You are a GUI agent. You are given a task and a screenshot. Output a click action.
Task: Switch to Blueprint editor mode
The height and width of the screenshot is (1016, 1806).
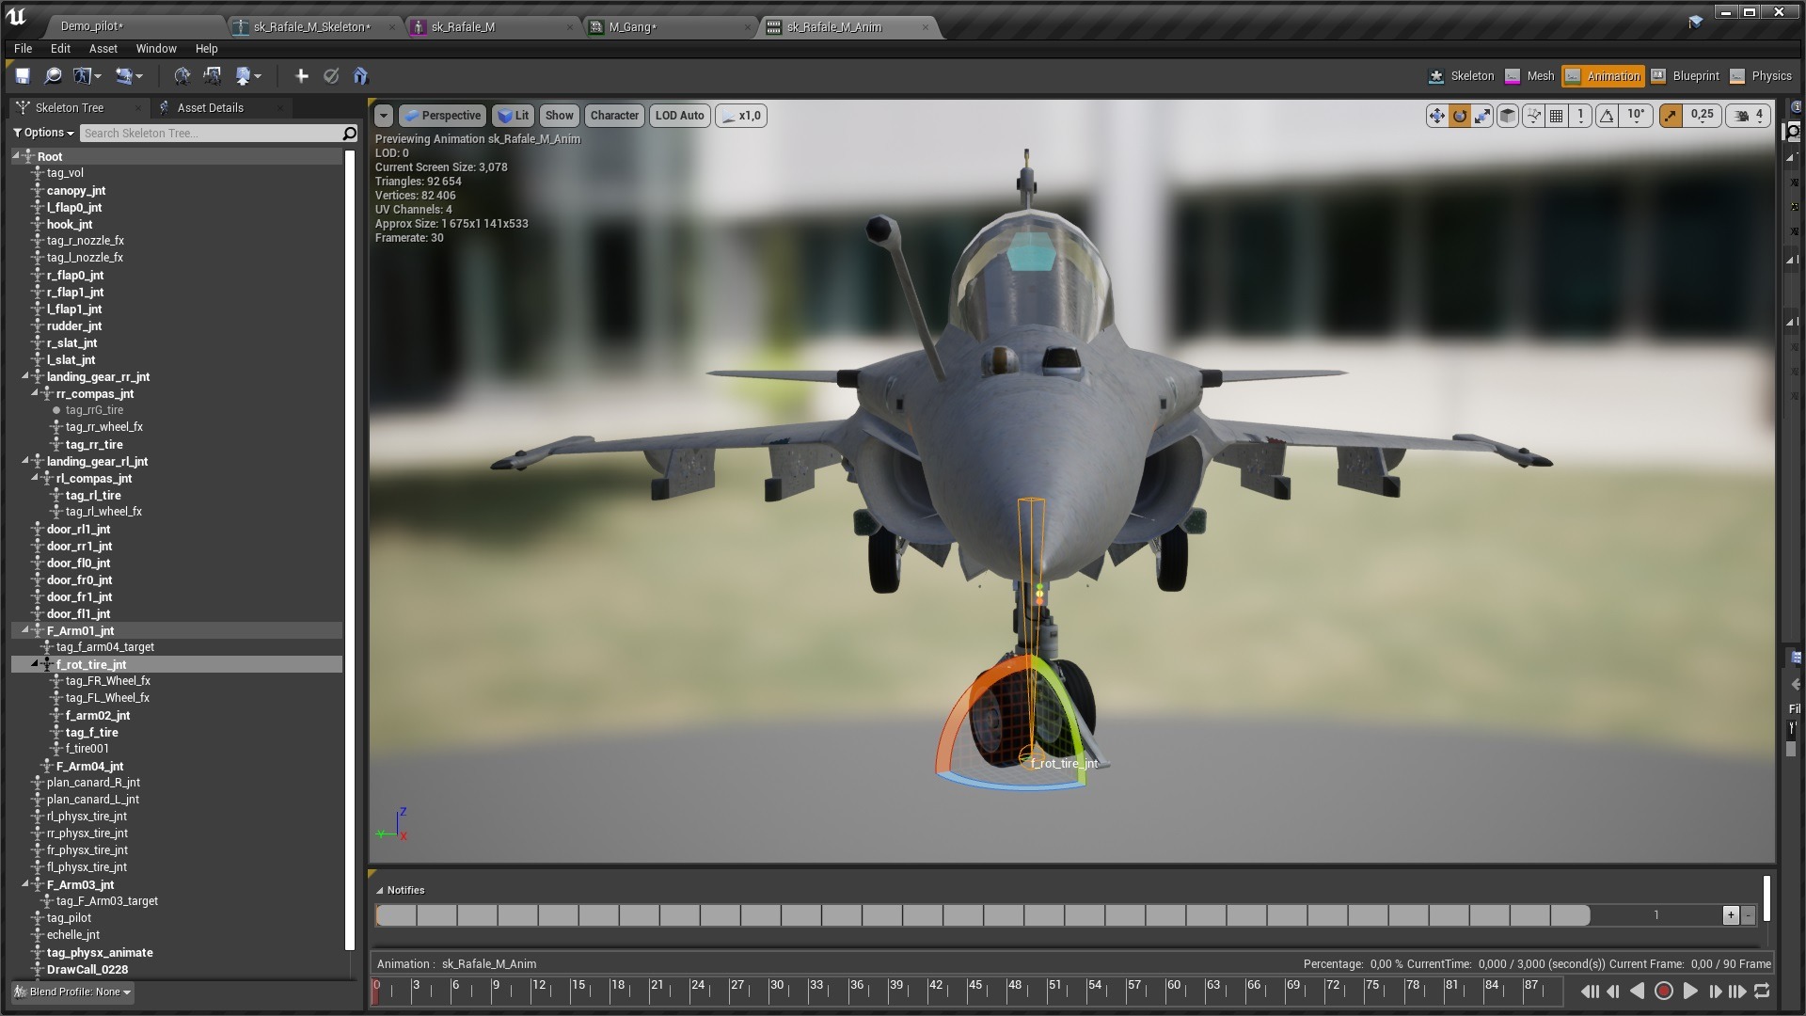point(1684,76)
